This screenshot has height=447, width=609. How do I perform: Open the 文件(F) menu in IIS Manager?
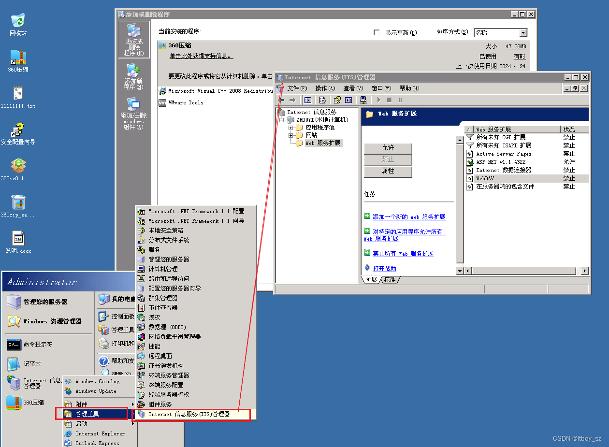click(297, 88)
